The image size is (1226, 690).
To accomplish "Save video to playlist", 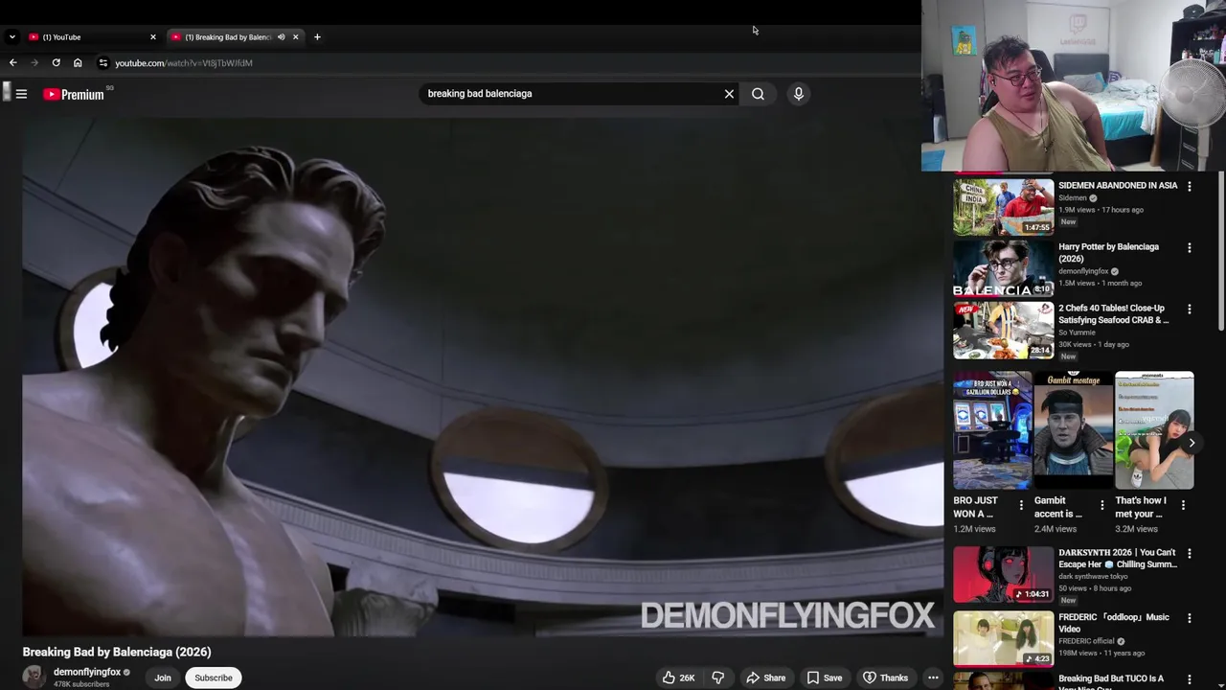I will [x=824, y=678].
